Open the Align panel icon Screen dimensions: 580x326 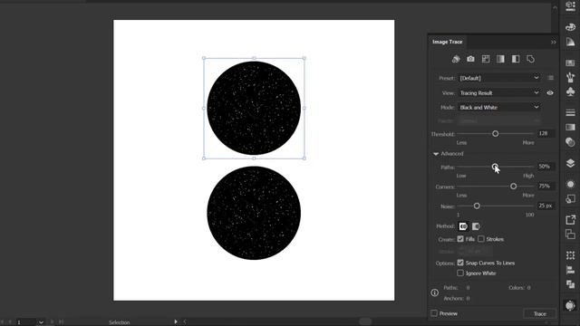point(570,270)
